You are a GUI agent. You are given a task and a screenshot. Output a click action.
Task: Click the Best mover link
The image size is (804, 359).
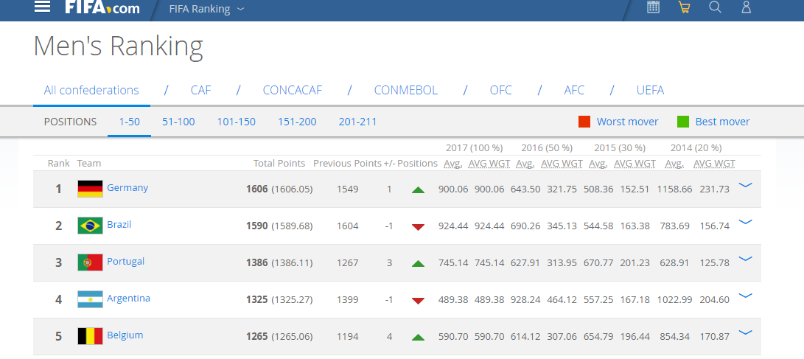[x=722, y=122]
